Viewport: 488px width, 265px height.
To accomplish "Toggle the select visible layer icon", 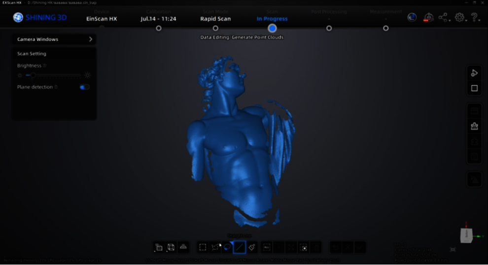I will click(x=159, y=247).
